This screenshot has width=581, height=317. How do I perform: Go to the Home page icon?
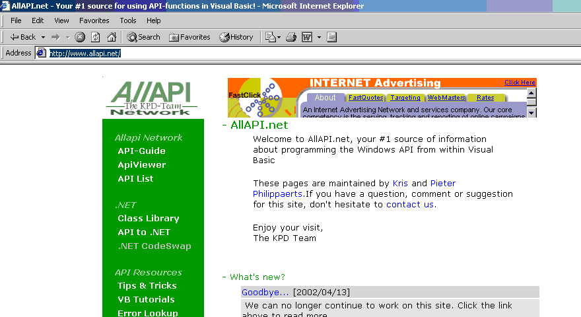point(112,37)
